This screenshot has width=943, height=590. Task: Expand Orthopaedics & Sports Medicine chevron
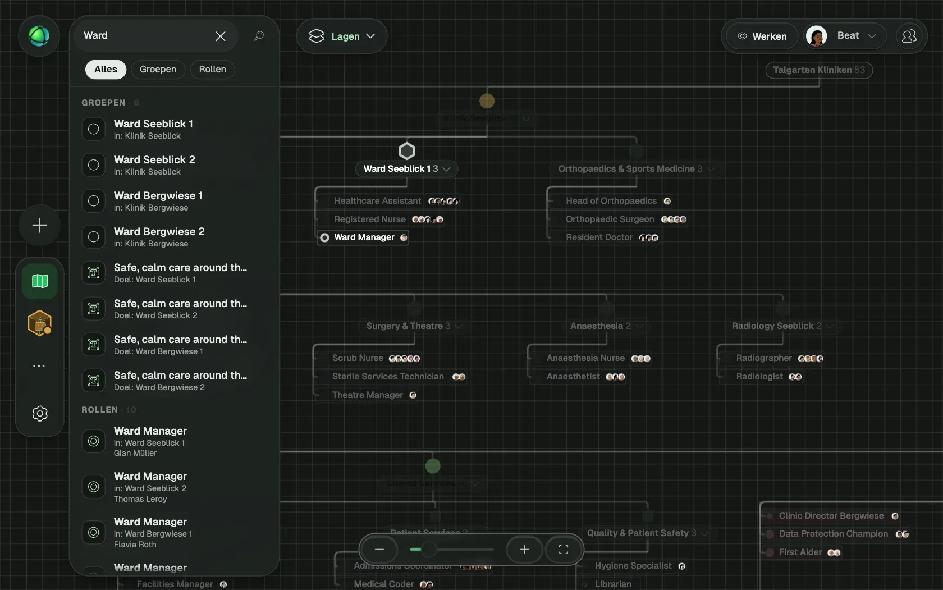[x=711, y=169]
